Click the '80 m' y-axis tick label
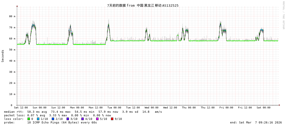The width and height of the screenshot is (286, 126). (x=13, y=16)
